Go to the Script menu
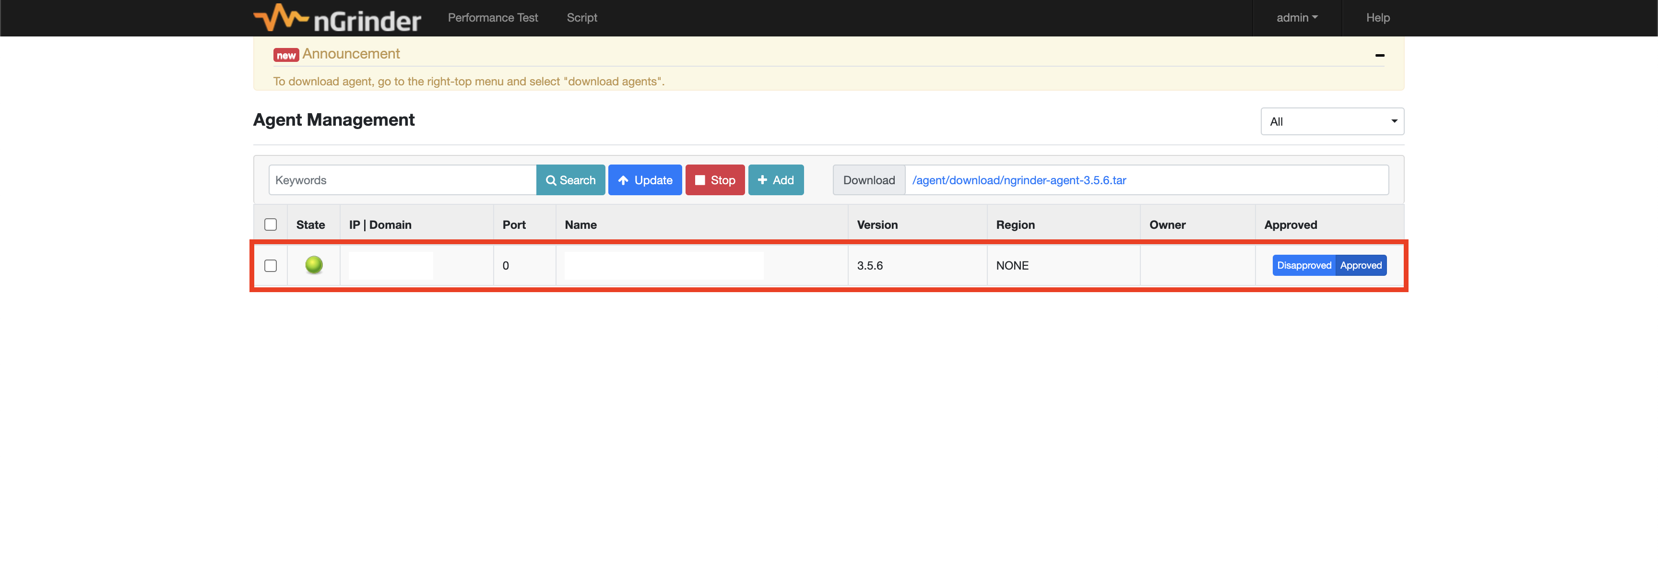This screenshot has width=1658, height=567. 581,18
